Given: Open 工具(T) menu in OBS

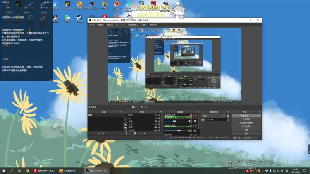Looking at the screenshot, I should coord(144,25).
